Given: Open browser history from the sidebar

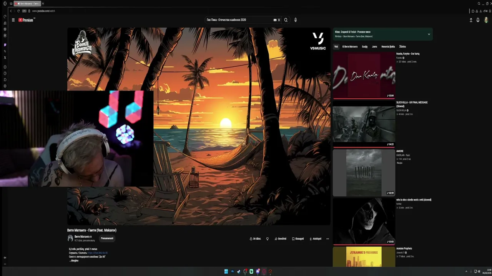Looking at the screenshot, I should pyautogui.click(x=5, y=73).
